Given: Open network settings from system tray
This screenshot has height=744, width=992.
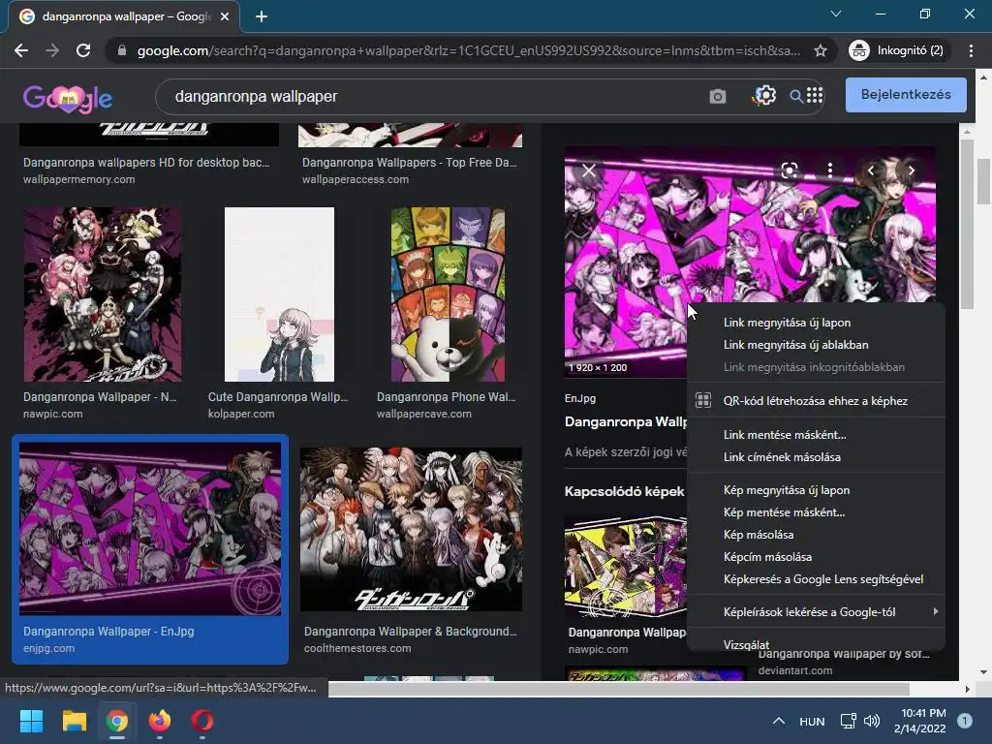Looking at the screenshot, I should (848, 721).
